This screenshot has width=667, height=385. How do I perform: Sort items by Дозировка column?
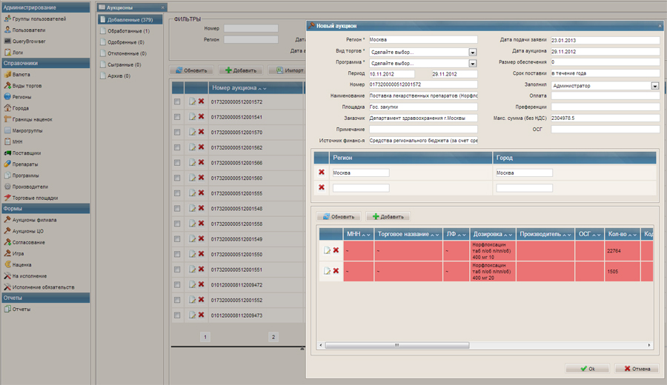(493, 234)
